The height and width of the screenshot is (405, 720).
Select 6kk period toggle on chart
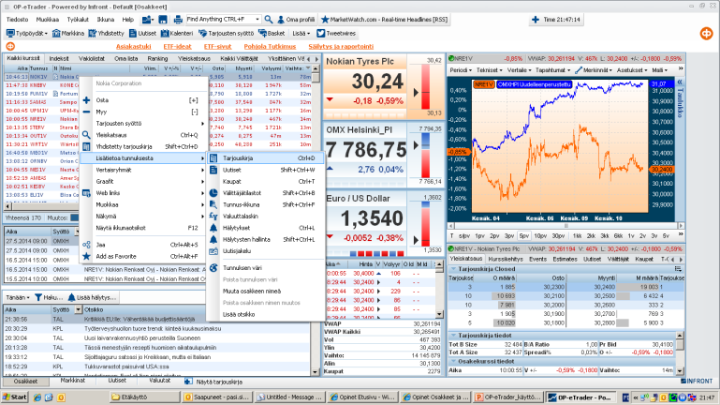point(618,236)
